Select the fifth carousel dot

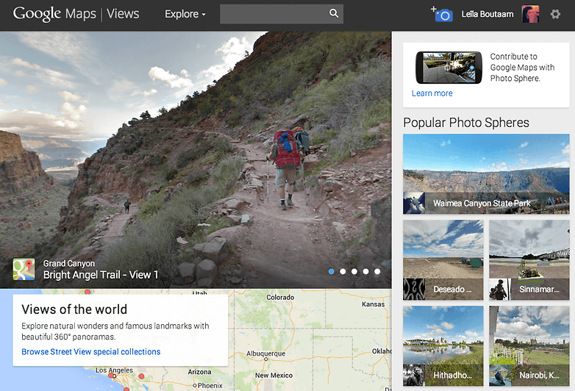pos(377,271)
